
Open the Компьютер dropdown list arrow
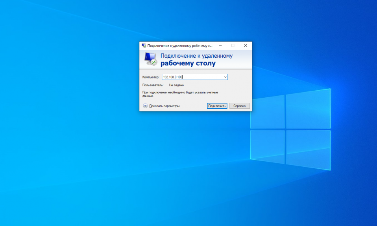pyautogui.click(x=225, y=77)
